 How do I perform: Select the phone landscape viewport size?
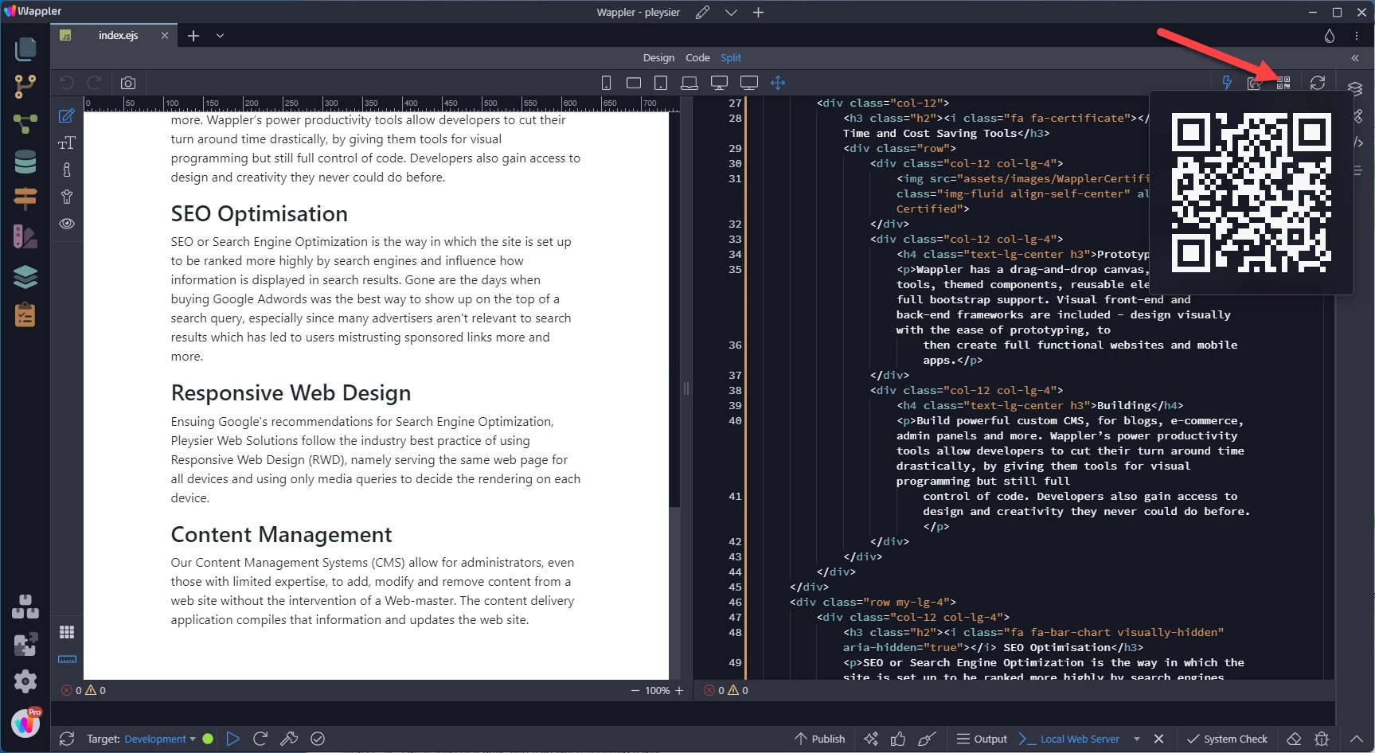[634, 83]
